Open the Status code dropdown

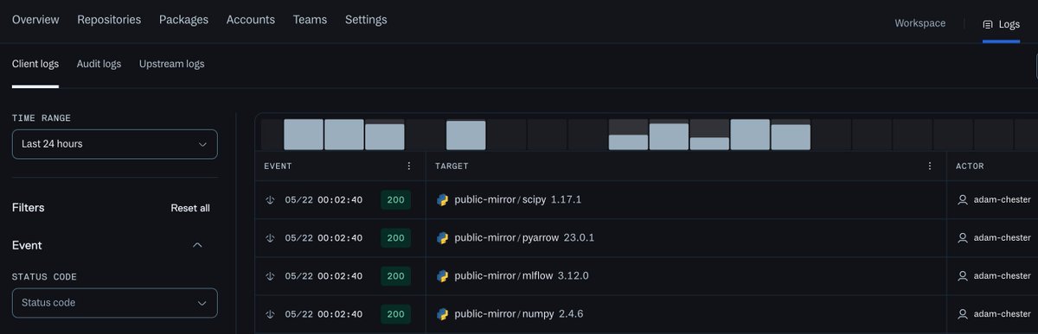[x=115, y=303]
